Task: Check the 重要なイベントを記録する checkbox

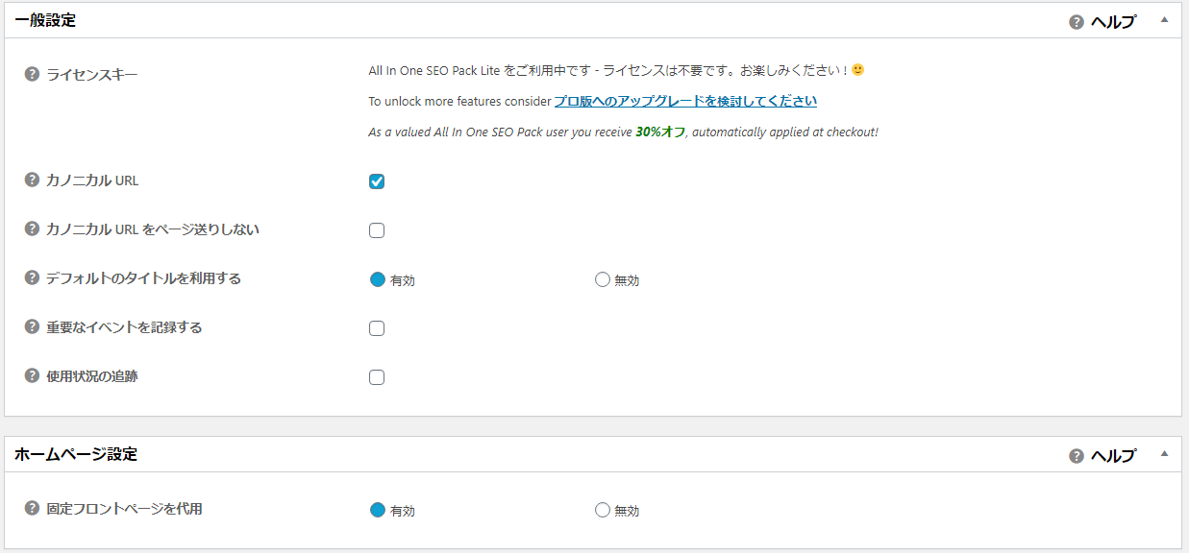Action: coord(377,328)
